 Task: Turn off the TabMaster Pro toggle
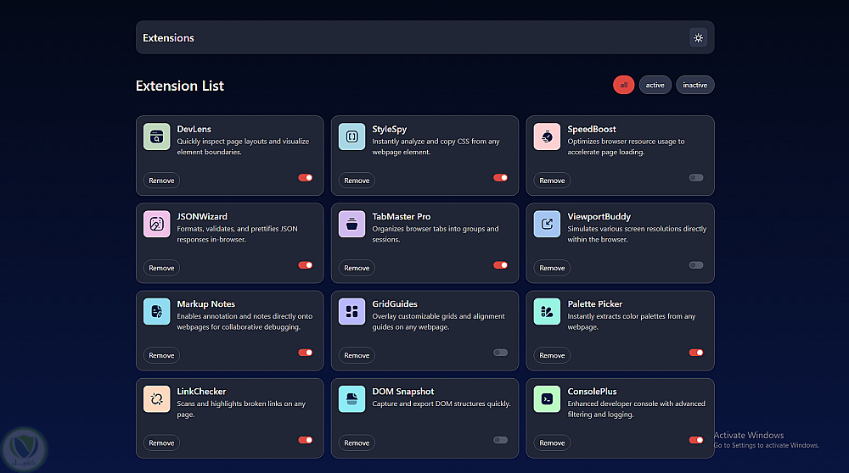pyautogui.click(x=500, y=264)
